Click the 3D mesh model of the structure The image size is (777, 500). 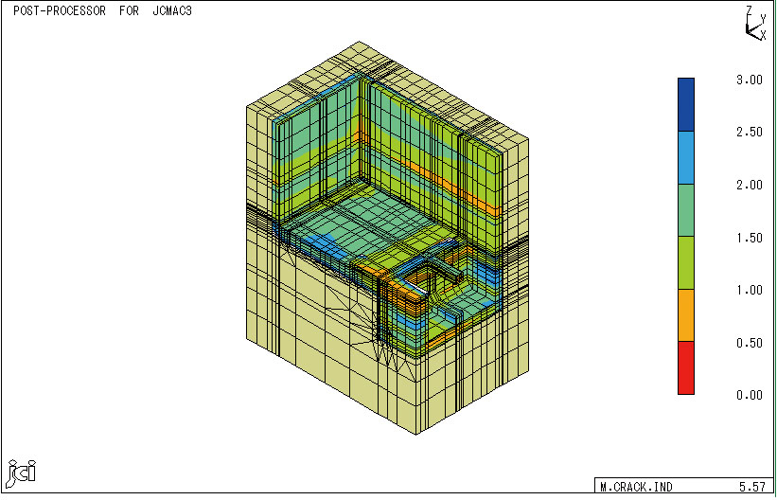[387, 238]
